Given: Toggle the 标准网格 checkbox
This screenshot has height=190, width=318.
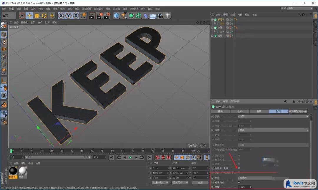Looking at the screenshot, I should 239,182.
